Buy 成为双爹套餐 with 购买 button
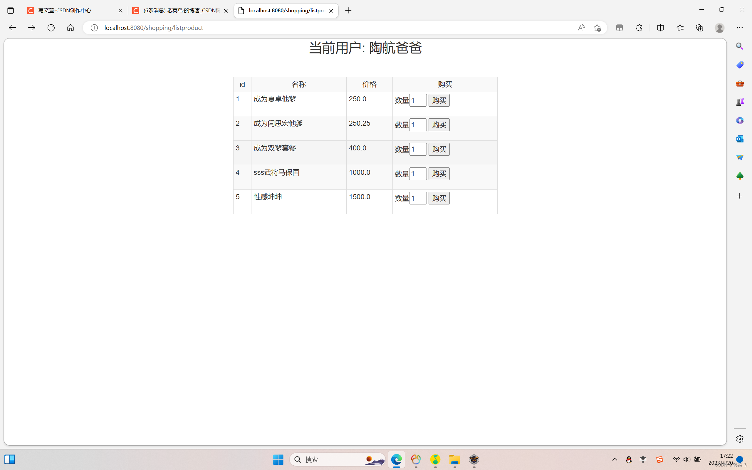The image size is (752, 470). (x=439, y=149)
